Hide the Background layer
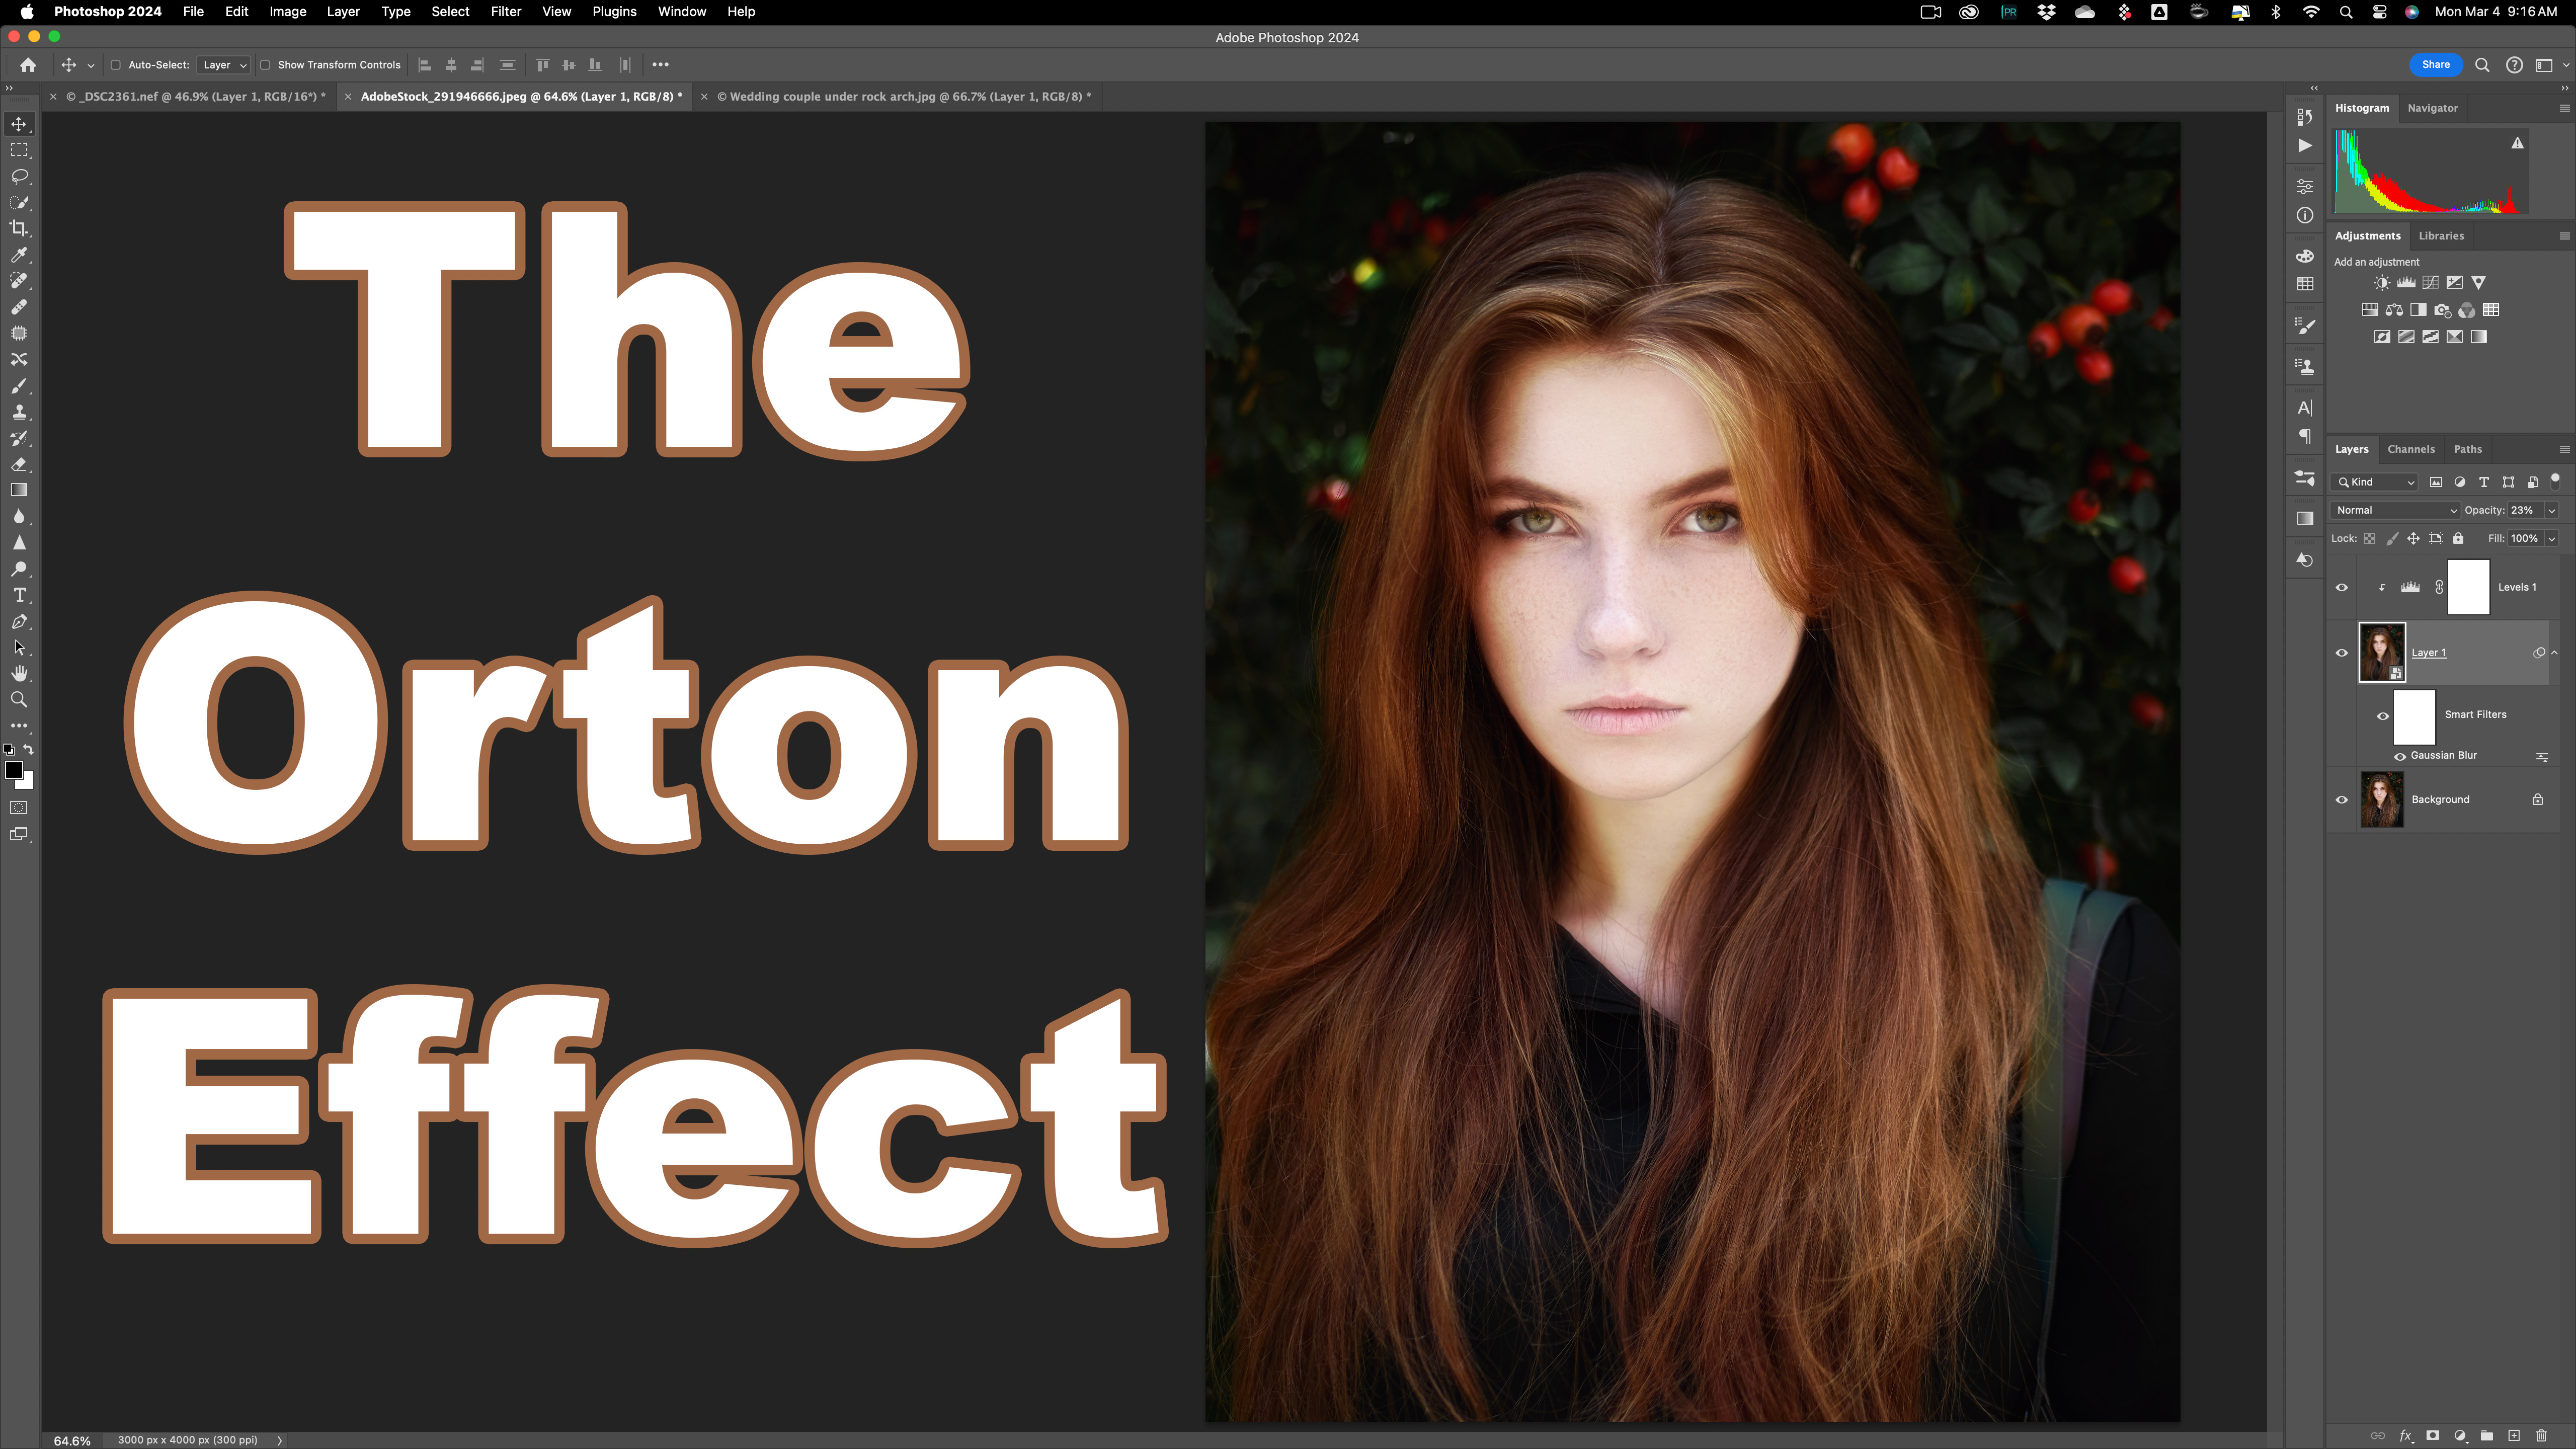This screenshot has width=2576, height=1449. pyautogui.click(x=2342, y=800)
